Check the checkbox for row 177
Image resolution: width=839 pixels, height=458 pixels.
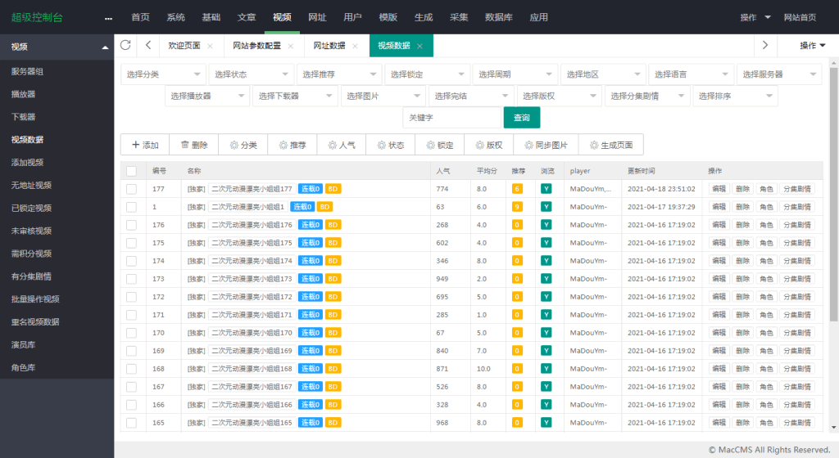pyautogui.click(x=131, y=189)
